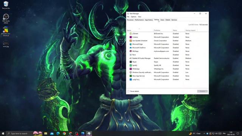242x136 pixels.
Task: Sort startup list by Name column
Action: point(140,30)
